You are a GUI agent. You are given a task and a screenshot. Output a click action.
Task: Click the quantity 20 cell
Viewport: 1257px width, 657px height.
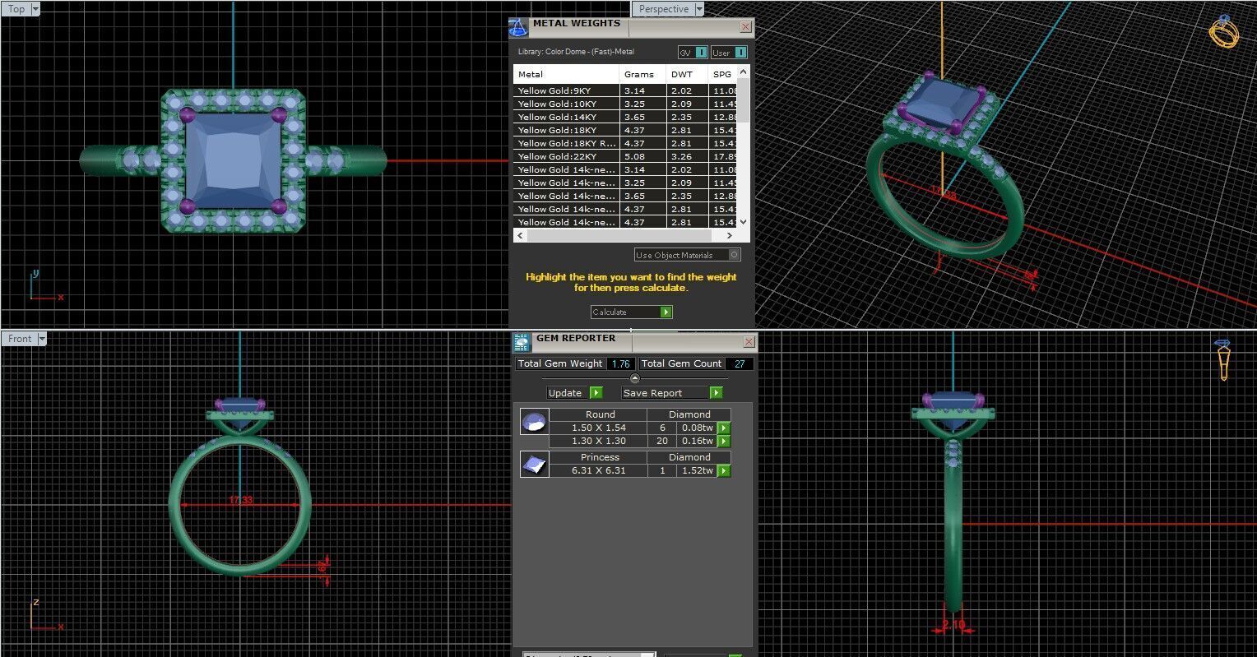pos(662,441)
